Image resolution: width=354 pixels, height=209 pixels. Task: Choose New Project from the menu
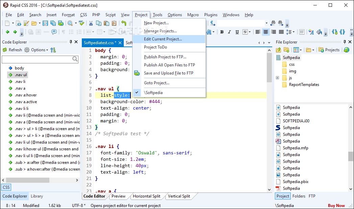(169, 23)
